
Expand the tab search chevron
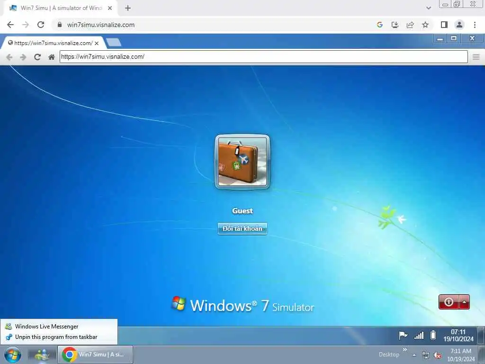tap(428, 8)
